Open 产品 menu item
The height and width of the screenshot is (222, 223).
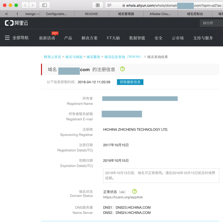pyautogui.click(x=68, y=38)
